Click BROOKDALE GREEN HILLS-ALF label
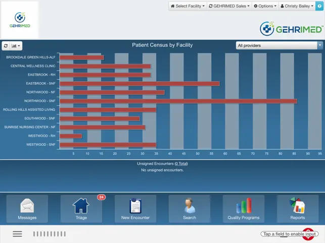 [31, 57]
